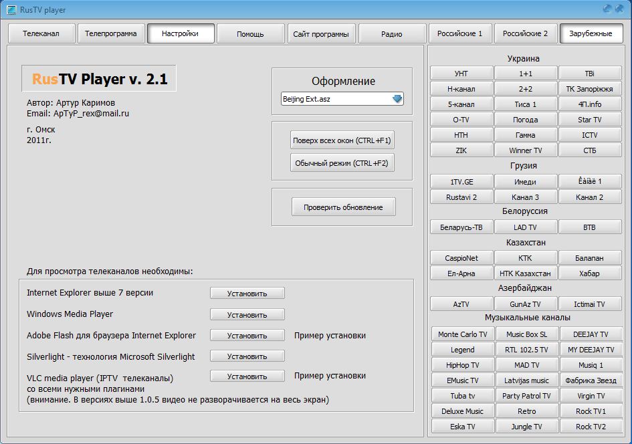
Task: Open Пример установки link for Adobe Flash
Action: tap(330, 336)
